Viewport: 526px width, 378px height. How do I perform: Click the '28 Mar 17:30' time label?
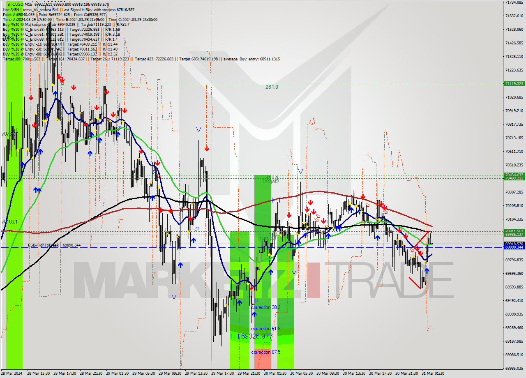(65, 373)
